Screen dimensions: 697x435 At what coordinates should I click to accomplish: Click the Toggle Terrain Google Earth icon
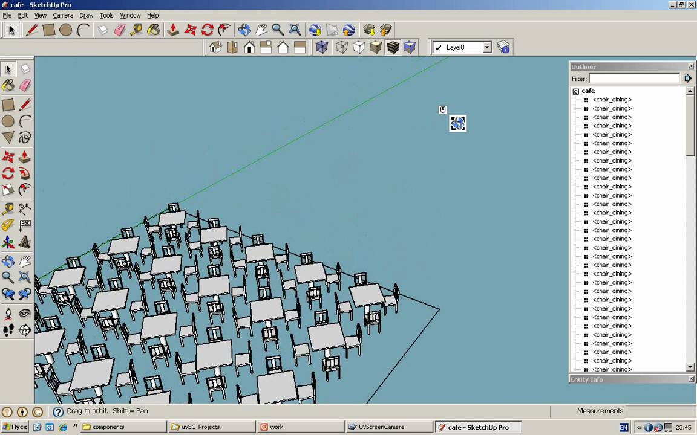point(332,30)
